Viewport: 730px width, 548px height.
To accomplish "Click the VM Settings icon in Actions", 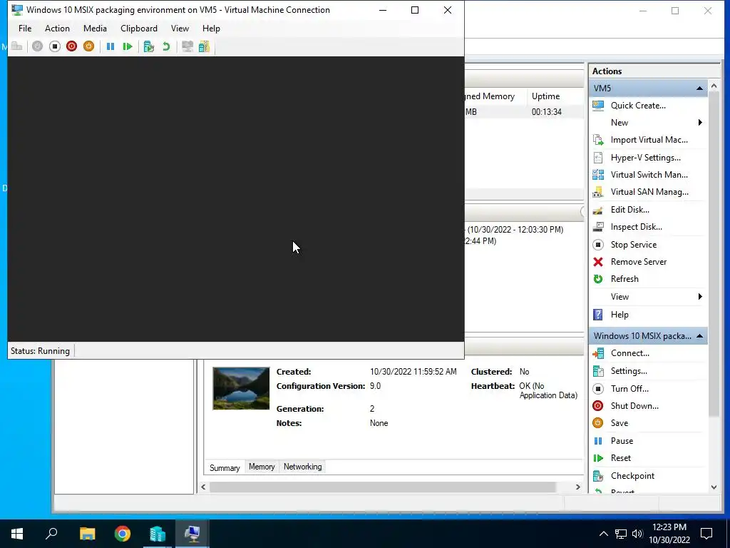I will click(x=598, y=371).
